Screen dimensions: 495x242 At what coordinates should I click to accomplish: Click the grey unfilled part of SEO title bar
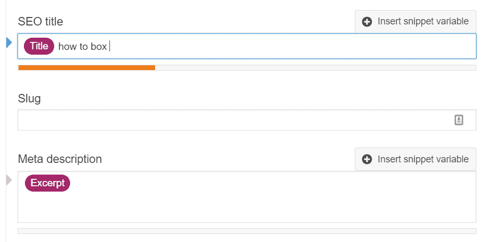coord(315,67)
